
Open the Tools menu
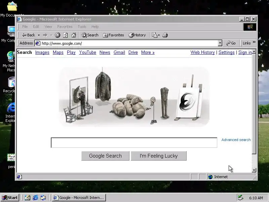(x=82, y=27)
